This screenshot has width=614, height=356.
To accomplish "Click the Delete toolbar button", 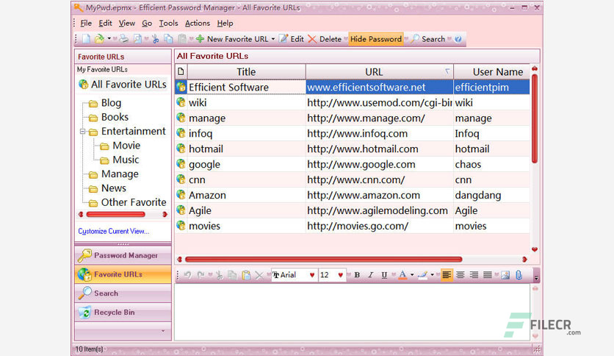I will point(325,39).
